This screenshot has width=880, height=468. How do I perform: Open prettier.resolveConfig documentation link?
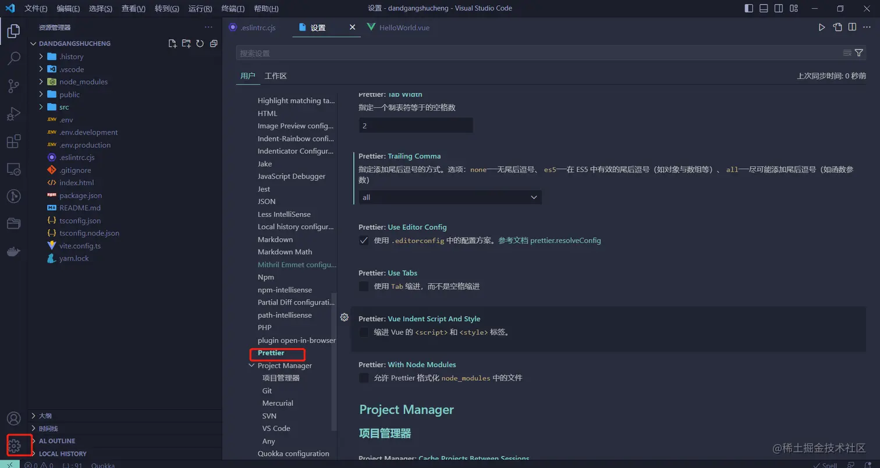[x=566, y=240]
